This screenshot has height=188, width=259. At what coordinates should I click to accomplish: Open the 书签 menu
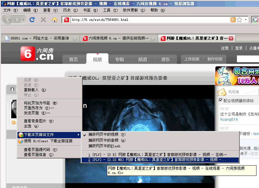click(90, 10)
